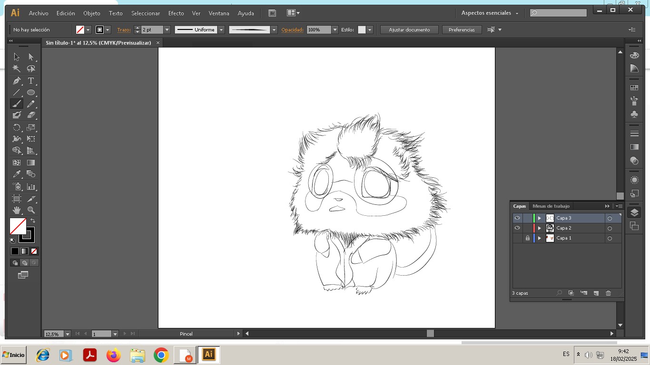Click the Inicio start button
The image size is (650, 365).
tap(13, 355)
